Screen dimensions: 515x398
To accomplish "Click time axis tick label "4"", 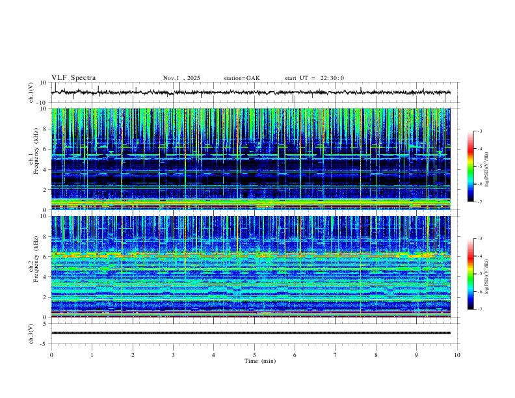I will [213, 355].
